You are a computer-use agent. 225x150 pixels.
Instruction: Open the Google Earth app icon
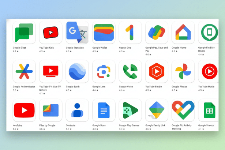coord(77,71)
